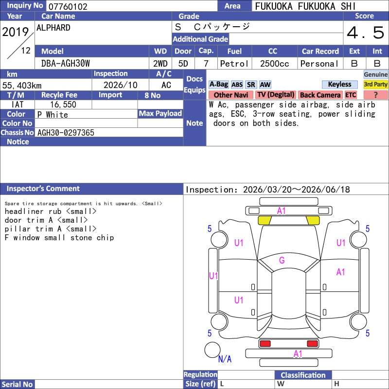
Task: Click the Back Camera badge
Action: [320, 95]
